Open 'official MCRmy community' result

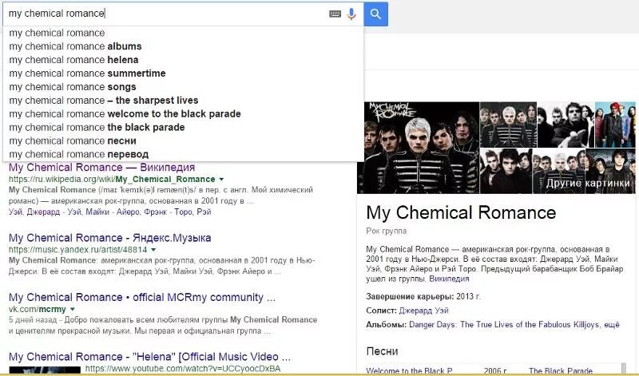pos(142,298)
